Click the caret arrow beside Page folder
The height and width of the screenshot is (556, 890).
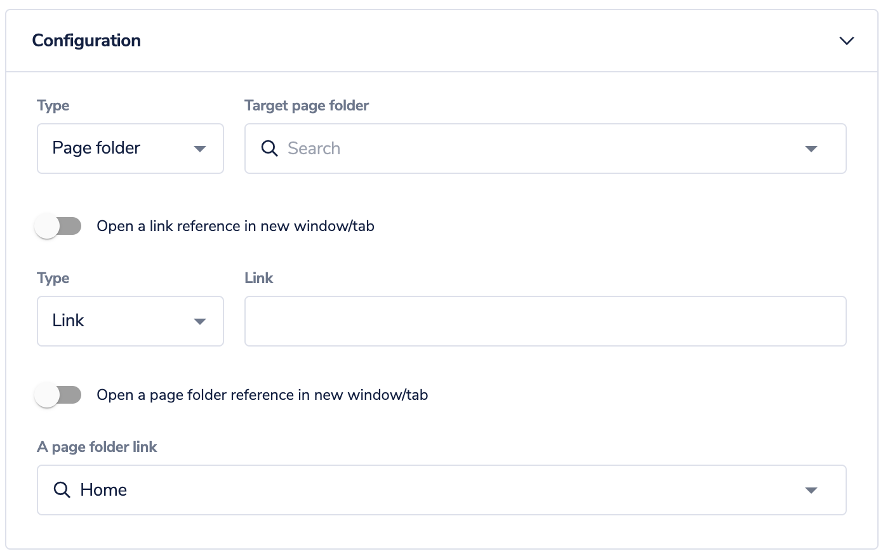(x=200, y=149)
